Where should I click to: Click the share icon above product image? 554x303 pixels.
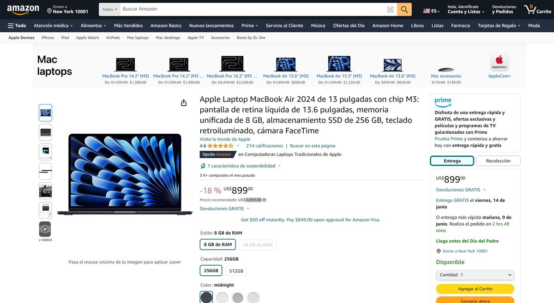click(x=184, y=102)
